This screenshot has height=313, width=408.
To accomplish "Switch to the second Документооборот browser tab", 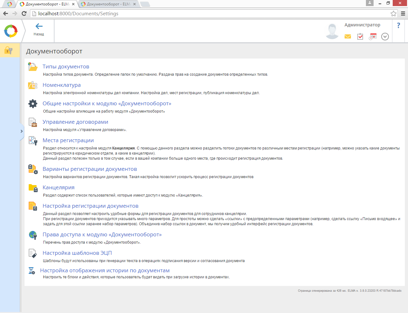I will click(107, 4).
